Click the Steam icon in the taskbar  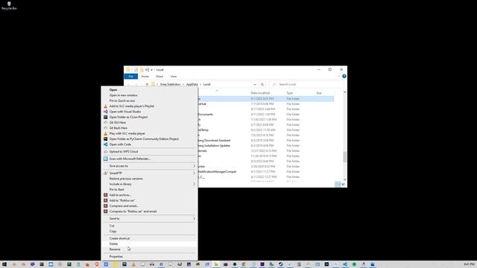[280, 264]
